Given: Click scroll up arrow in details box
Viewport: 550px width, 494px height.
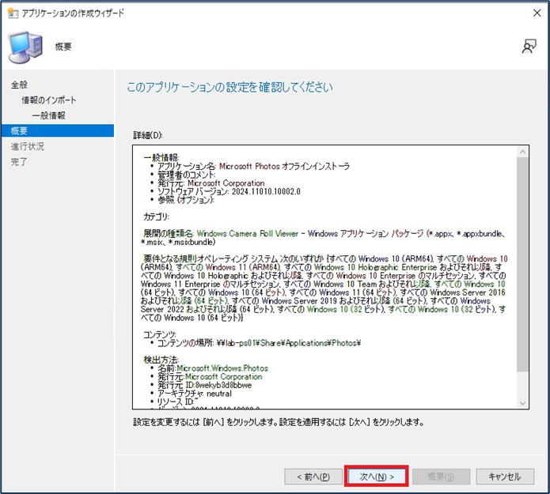Looking at the screenshot, I should pos(522,152).
